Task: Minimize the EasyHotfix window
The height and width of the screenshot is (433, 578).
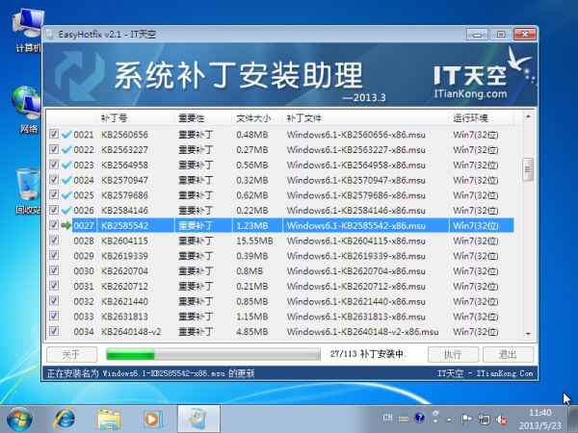Action: pyautogui.click(x=478, y=35)
